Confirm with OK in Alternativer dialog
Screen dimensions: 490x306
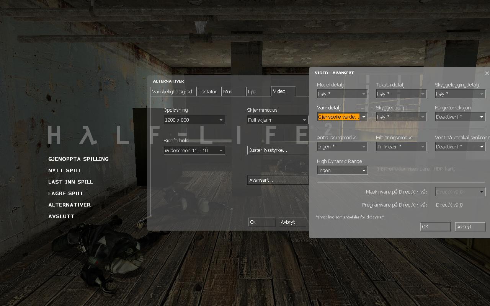pos(261,222)
